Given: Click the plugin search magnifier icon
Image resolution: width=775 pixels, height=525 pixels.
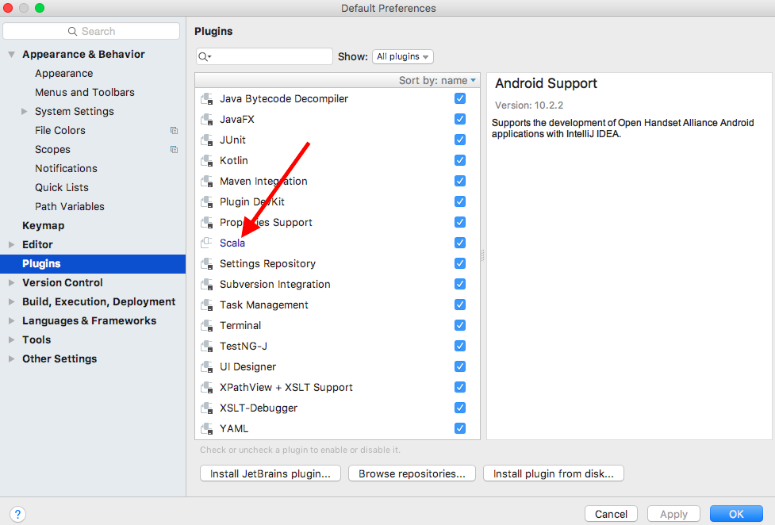Looking at the screenshot, I should click(x=204, y=57).
